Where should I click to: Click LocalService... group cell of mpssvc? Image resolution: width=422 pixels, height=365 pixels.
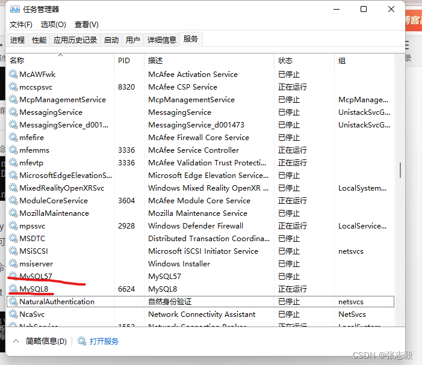pos(362,225)
